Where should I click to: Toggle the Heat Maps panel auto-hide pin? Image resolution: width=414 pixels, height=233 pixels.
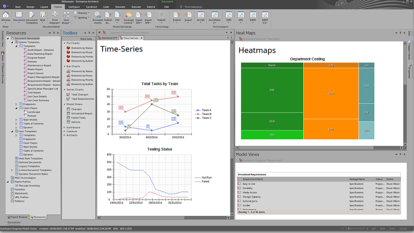400,33
